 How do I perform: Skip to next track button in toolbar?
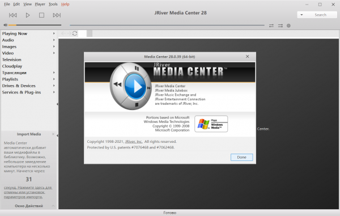point(57,15)
